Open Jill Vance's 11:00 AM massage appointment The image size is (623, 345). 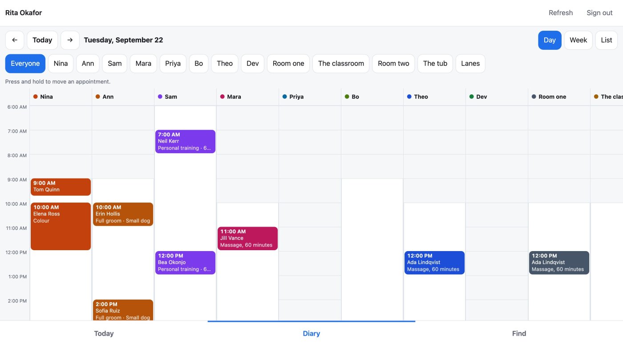tap(247, 239)
